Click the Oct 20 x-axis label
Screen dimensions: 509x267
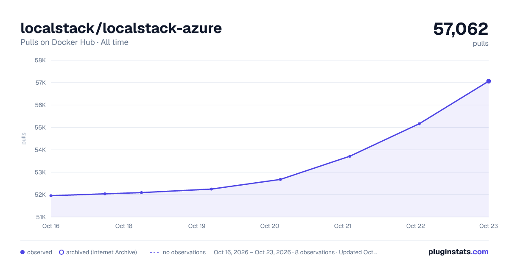click(x=270, y=226)
